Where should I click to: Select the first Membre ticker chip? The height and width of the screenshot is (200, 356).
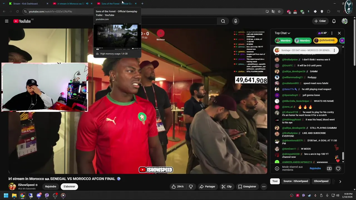pyautogui.click(x=283, y=41)
